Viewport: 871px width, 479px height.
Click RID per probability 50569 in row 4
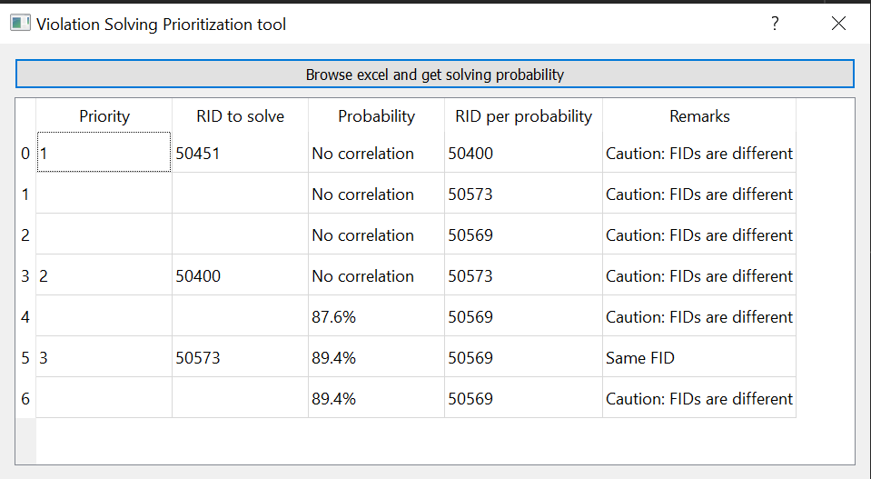pos(523,316)
